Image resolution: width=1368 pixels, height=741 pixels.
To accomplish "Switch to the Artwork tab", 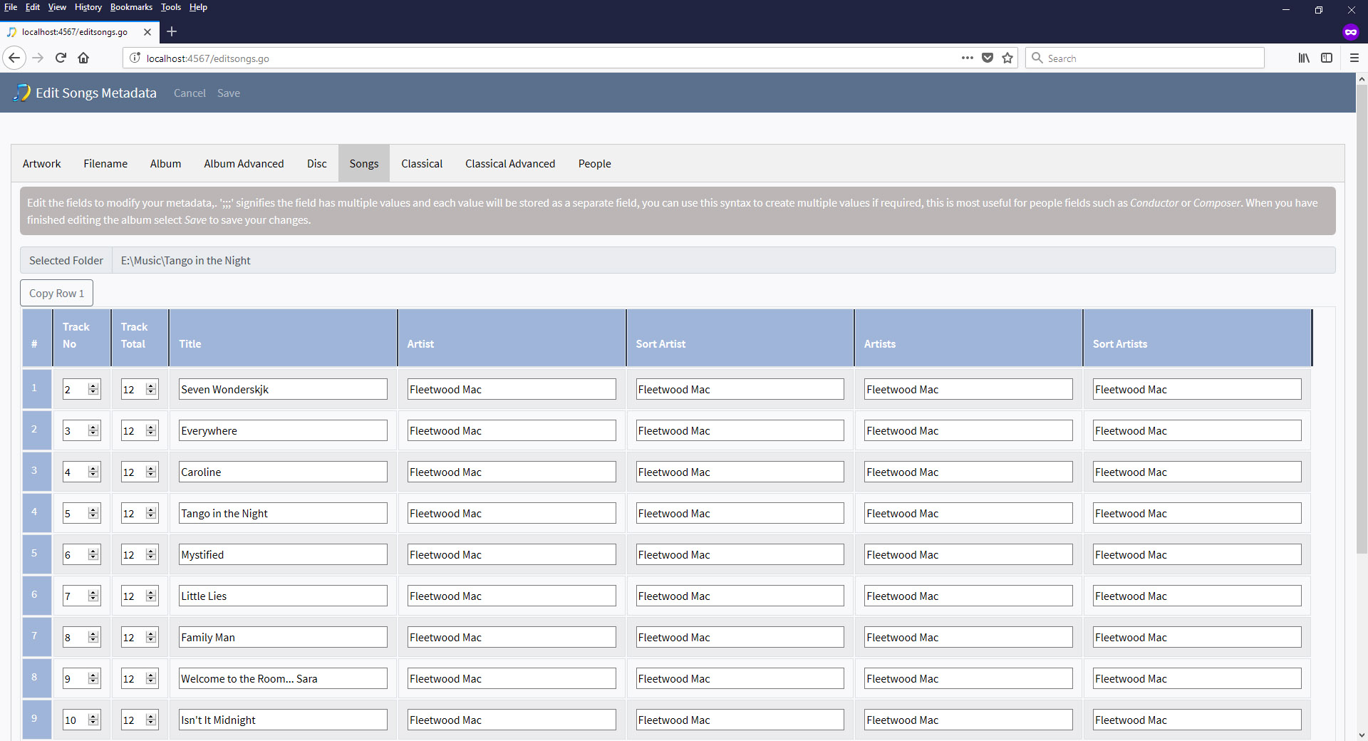I will click(x=42, y=164).
